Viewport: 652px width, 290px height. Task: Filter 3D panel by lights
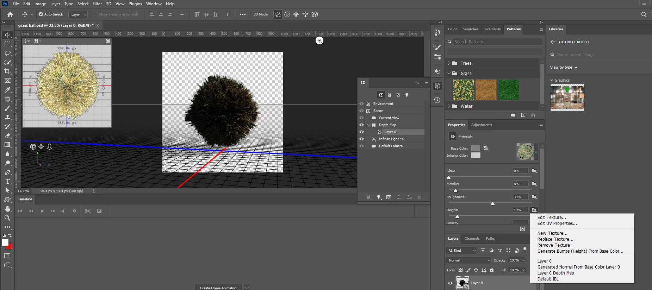[x=407, y=95]
